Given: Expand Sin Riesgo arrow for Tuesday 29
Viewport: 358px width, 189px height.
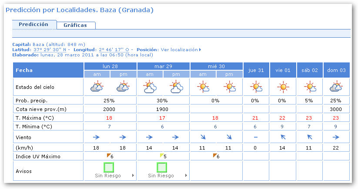Looking at the screenshot, I should point(186,176).
